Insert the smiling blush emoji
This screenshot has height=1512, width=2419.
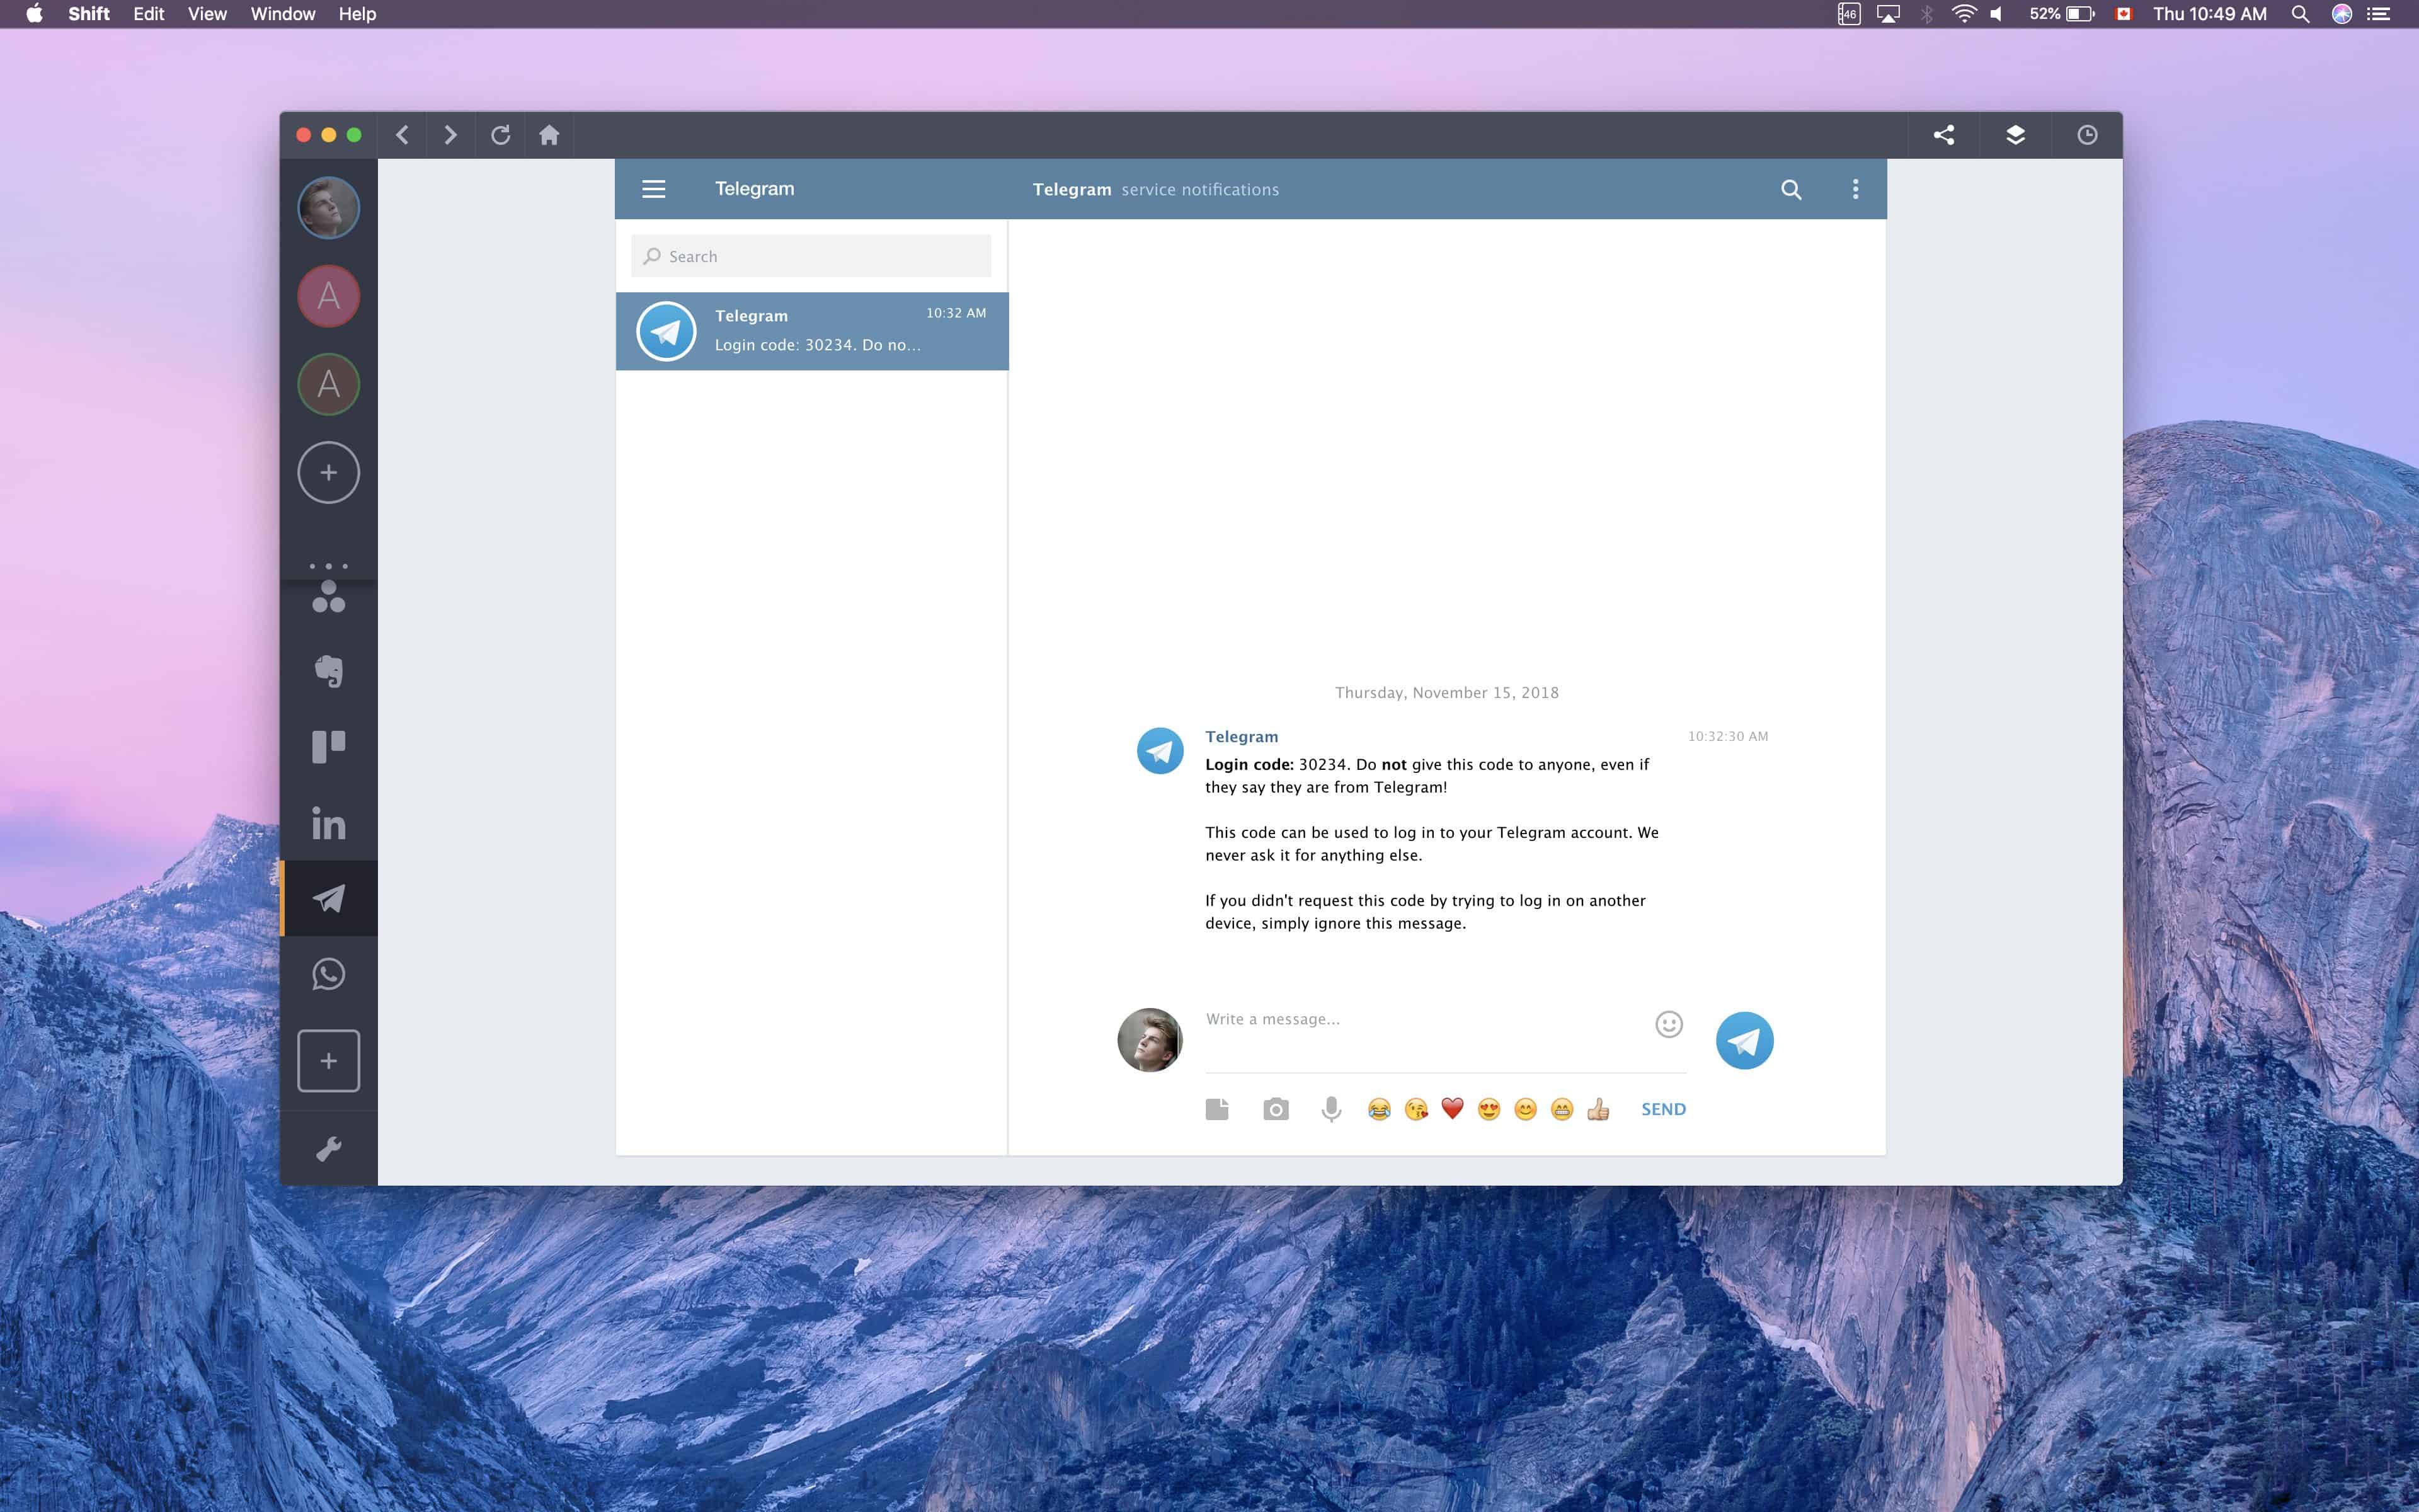click(x=1525, y=1109)
